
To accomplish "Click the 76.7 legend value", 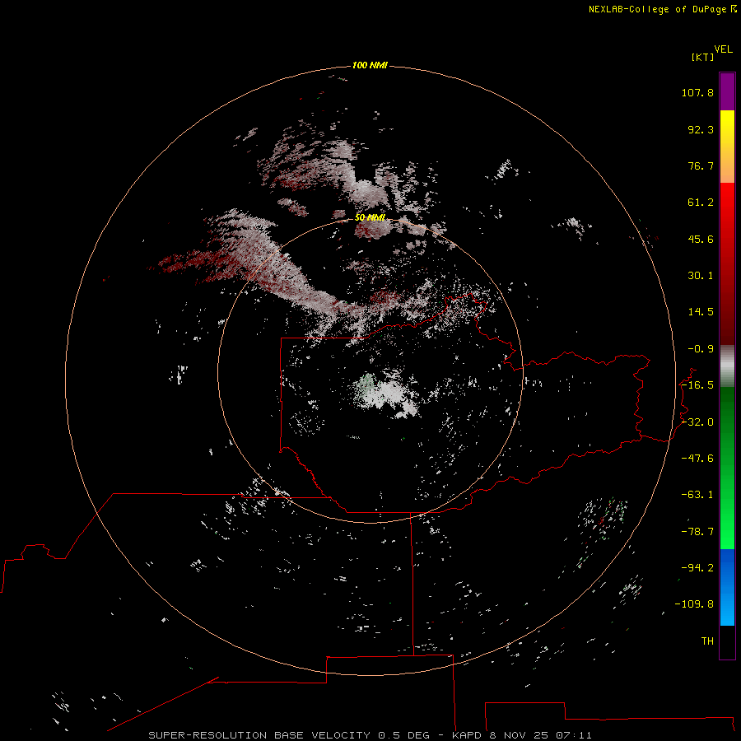I will click(x=701, y=165).
